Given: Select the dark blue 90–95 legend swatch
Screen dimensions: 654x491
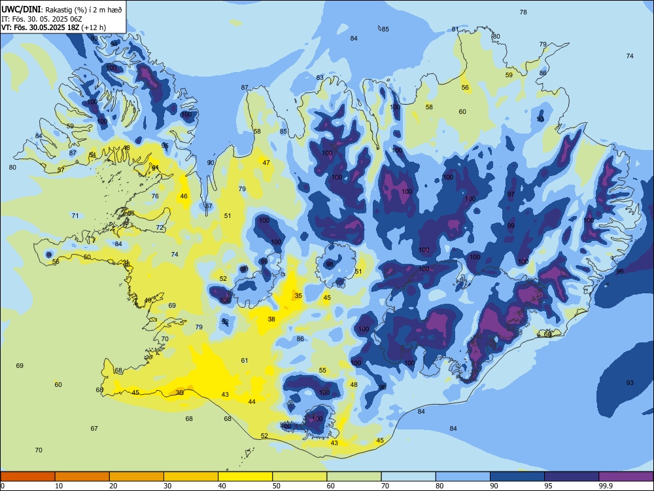Looking at the screenshot, I should (x=517, y=477).
